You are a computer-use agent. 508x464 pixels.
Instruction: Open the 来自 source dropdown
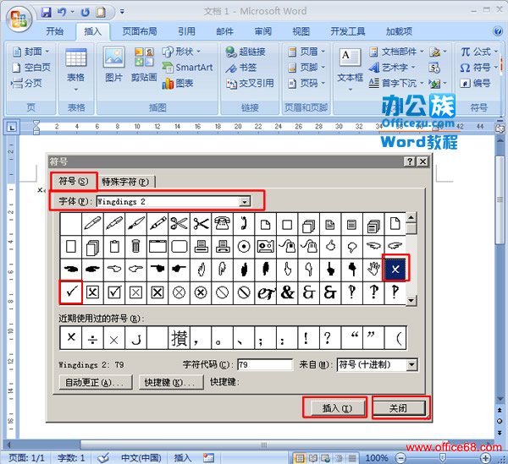tap(411, 365)
